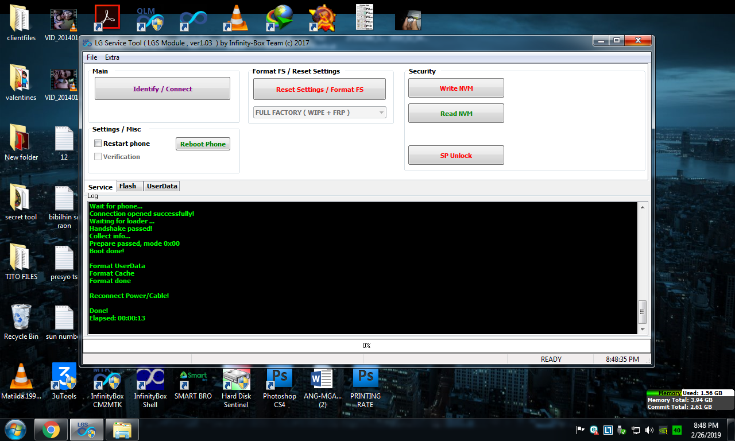Select the valentines folder icon
The height and width of the screenshot is (441, 735).
click(21, 83)
